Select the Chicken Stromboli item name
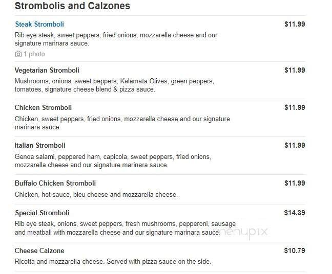 43,107
